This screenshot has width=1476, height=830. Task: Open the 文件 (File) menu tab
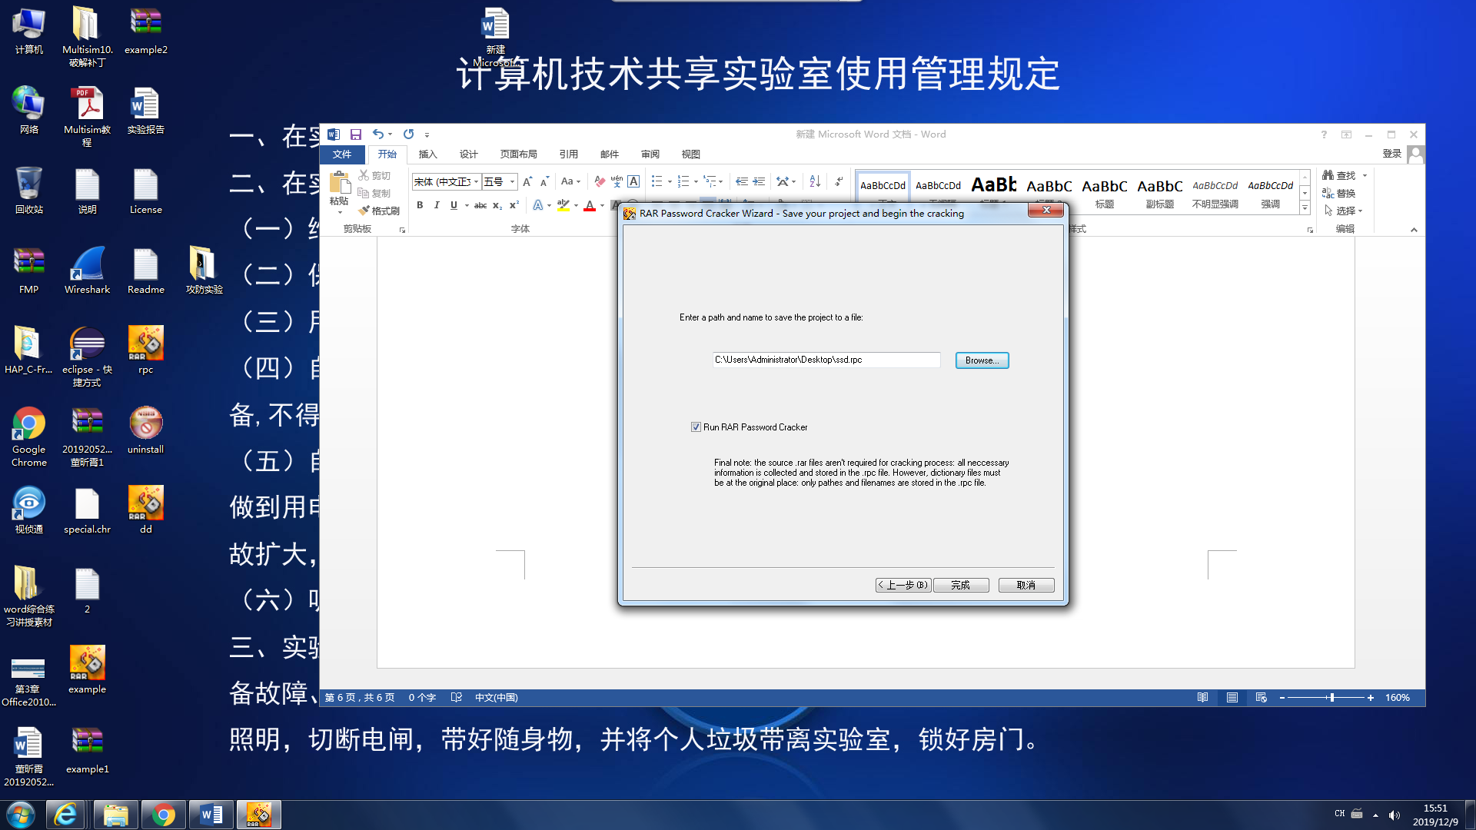click(342, 154)
